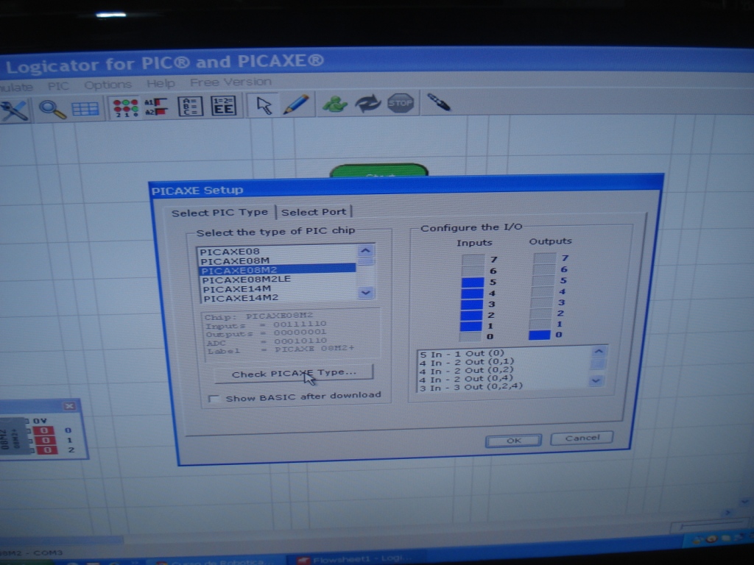Select PICAXE14M2 in chip list

(x=279, y=298)
